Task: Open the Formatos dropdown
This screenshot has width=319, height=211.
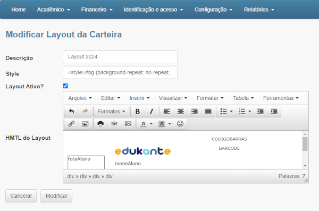Action: (x=111, y=112)
